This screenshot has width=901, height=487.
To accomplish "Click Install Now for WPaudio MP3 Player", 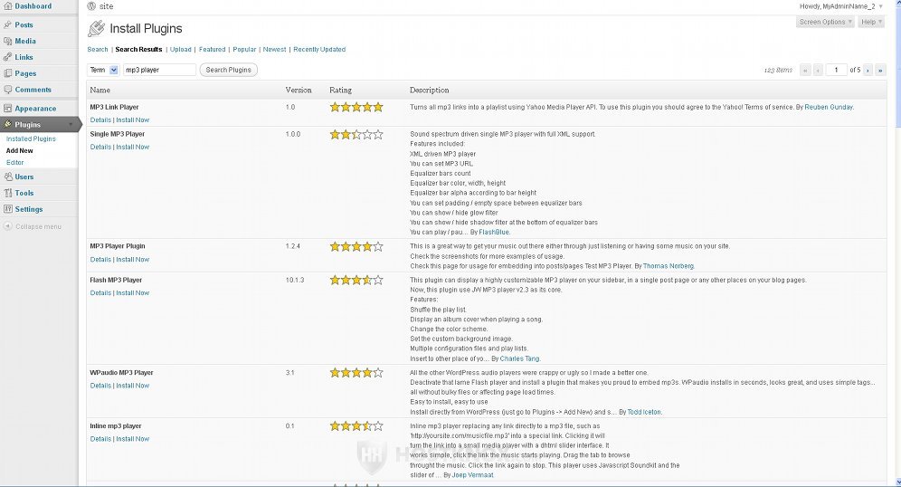I will [x=133, y=386].
